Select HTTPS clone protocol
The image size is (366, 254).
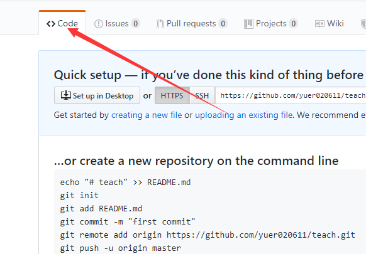(172, 95)
